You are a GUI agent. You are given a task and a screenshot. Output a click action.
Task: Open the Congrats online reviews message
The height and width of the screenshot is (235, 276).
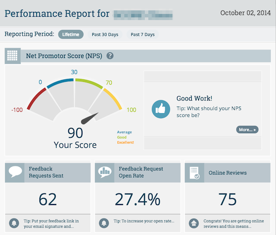(x=234, y=224)
